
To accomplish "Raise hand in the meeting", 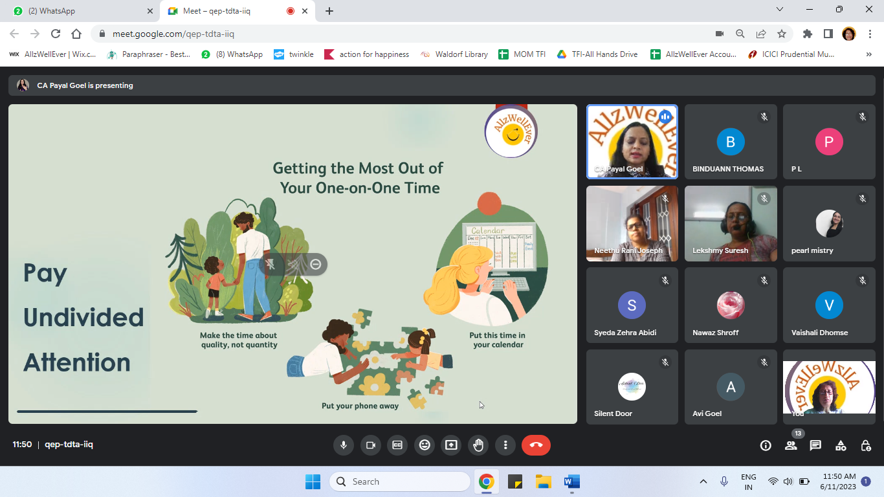I will coord(478,445).
